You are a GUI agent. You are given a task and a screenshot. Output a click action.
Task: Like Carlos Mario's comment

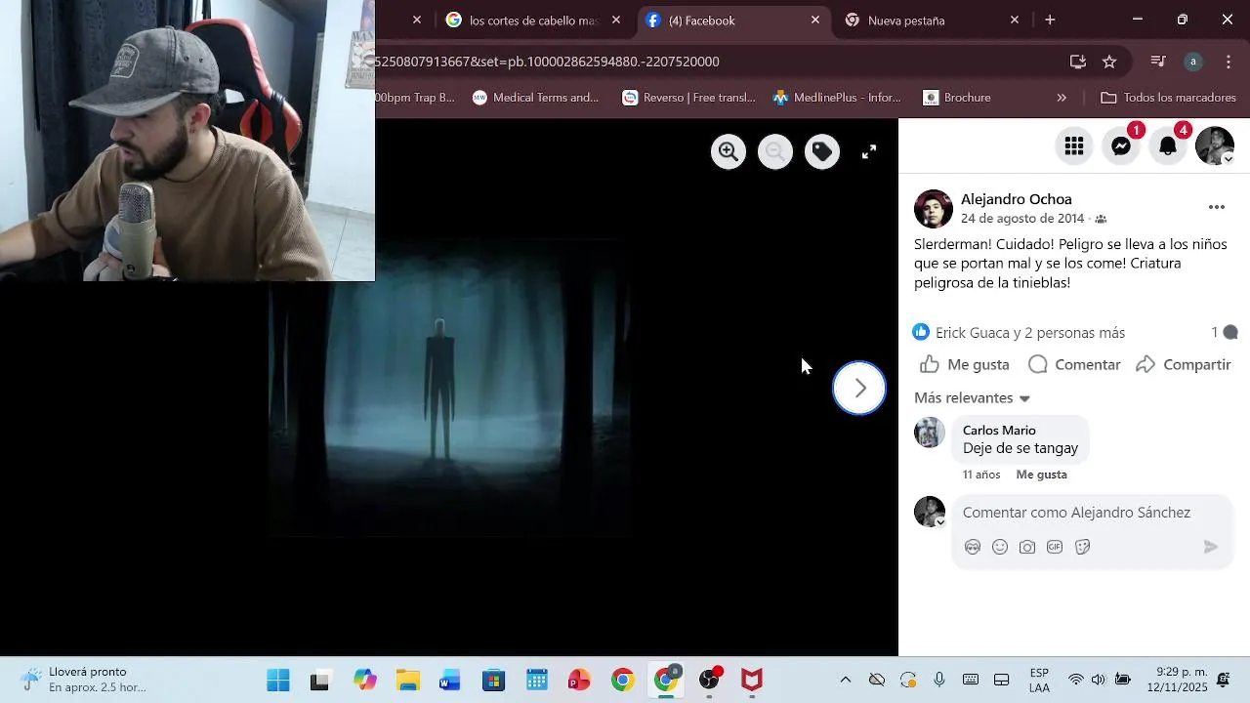1041,475
